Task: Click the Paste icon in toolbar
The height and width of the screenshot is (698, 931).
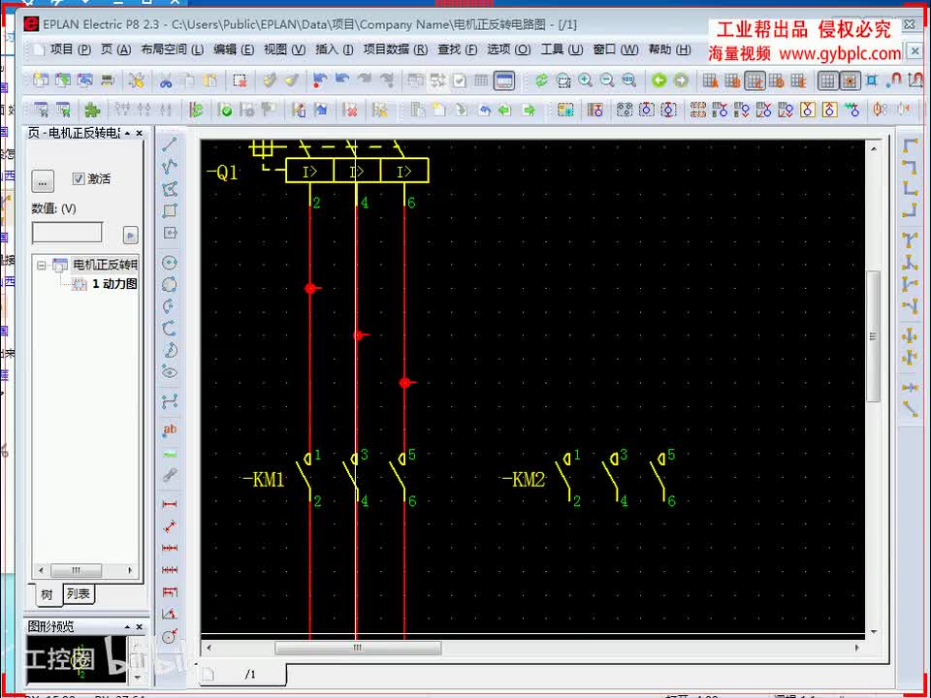Action: point(210,80)
